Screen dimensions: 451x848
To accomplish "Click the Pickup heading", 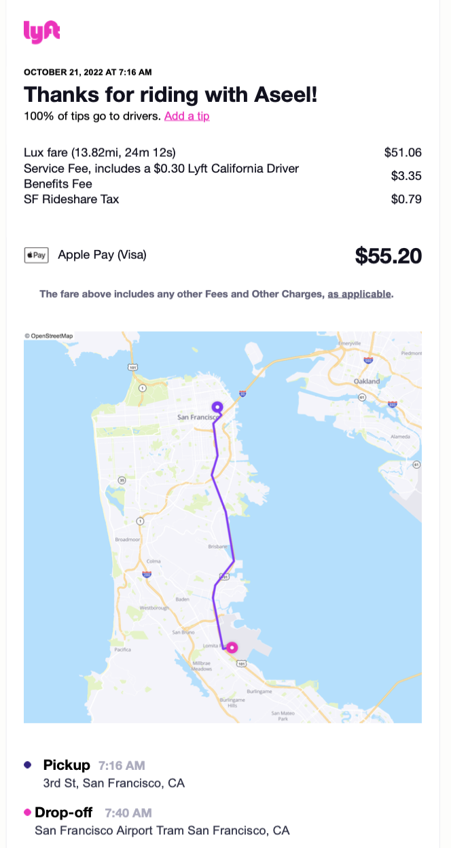I will point(67,765).
